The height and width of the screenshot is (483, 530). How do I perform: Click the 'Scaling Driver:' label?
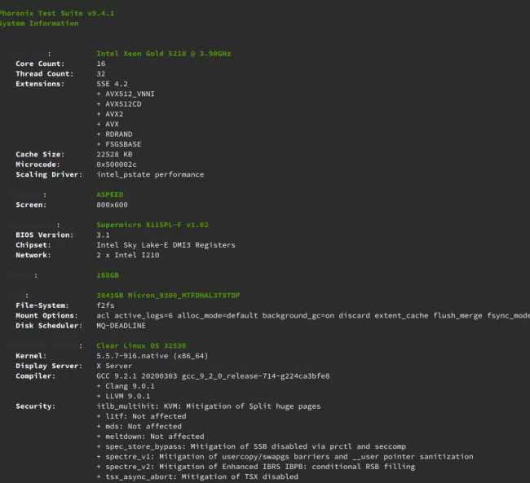click(49, 174)
